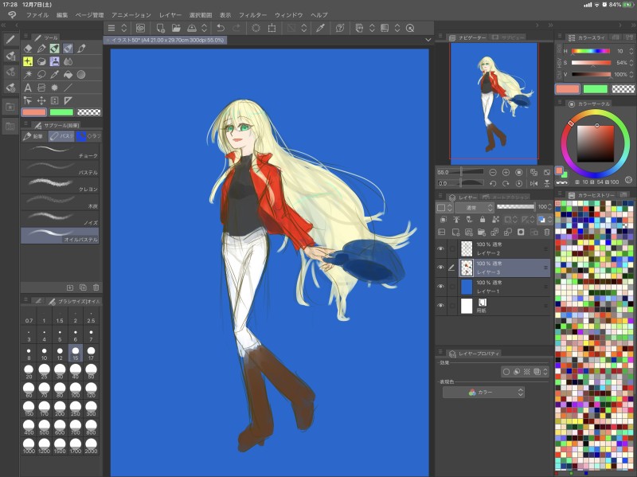The height and width of the screenshot is (477, 637).
Task: Select the Text tool (A icon)
Action: [28, 87]
